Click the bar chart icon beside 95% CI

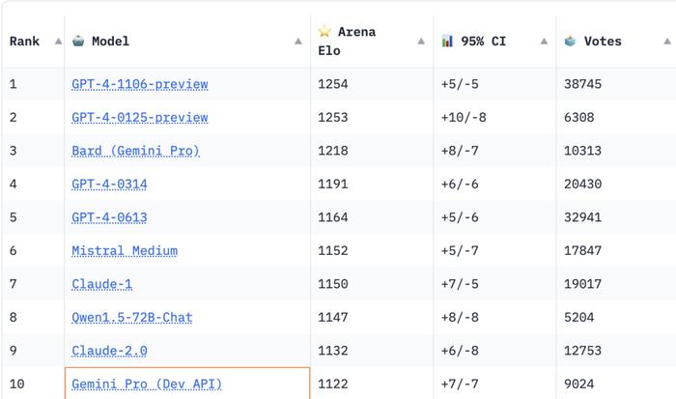[447, 41]
